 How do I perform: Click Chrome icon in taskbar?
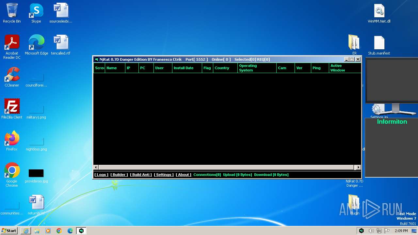59,231
